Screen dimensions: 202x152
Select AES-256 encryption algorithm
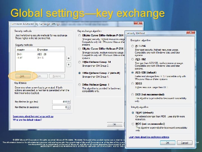[132, 46]
